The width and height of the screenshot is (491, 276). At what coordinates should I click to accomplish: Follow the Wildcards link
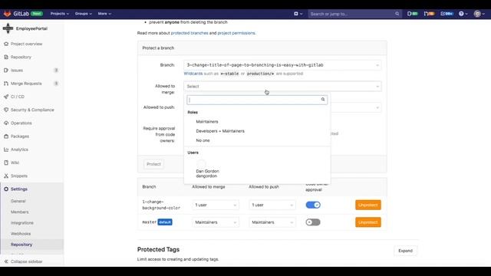pos(193,74)
